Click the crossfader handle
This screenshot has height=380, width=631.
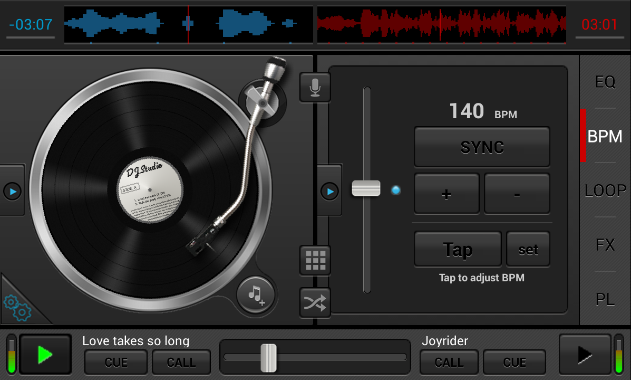268,358
